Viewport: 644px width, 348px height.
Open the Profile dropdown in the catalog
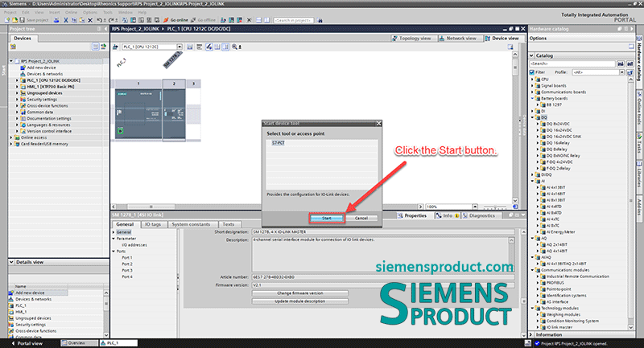coord(621,72)
